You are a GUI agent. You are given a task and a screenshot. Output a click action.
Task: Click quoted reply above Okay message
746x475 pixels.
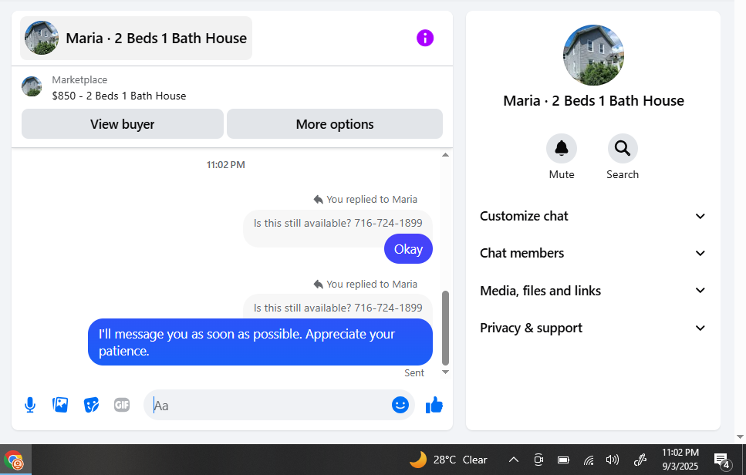(x=338, y=223)
